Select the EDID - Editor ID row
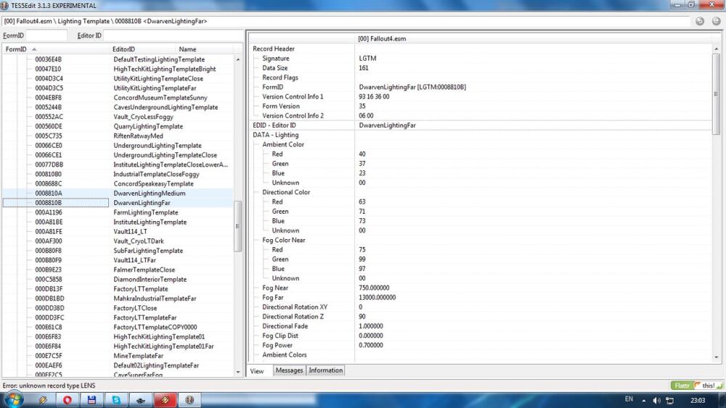Viewport: 726px width, 408px height. pyautogui.click(x=481, y=125)
